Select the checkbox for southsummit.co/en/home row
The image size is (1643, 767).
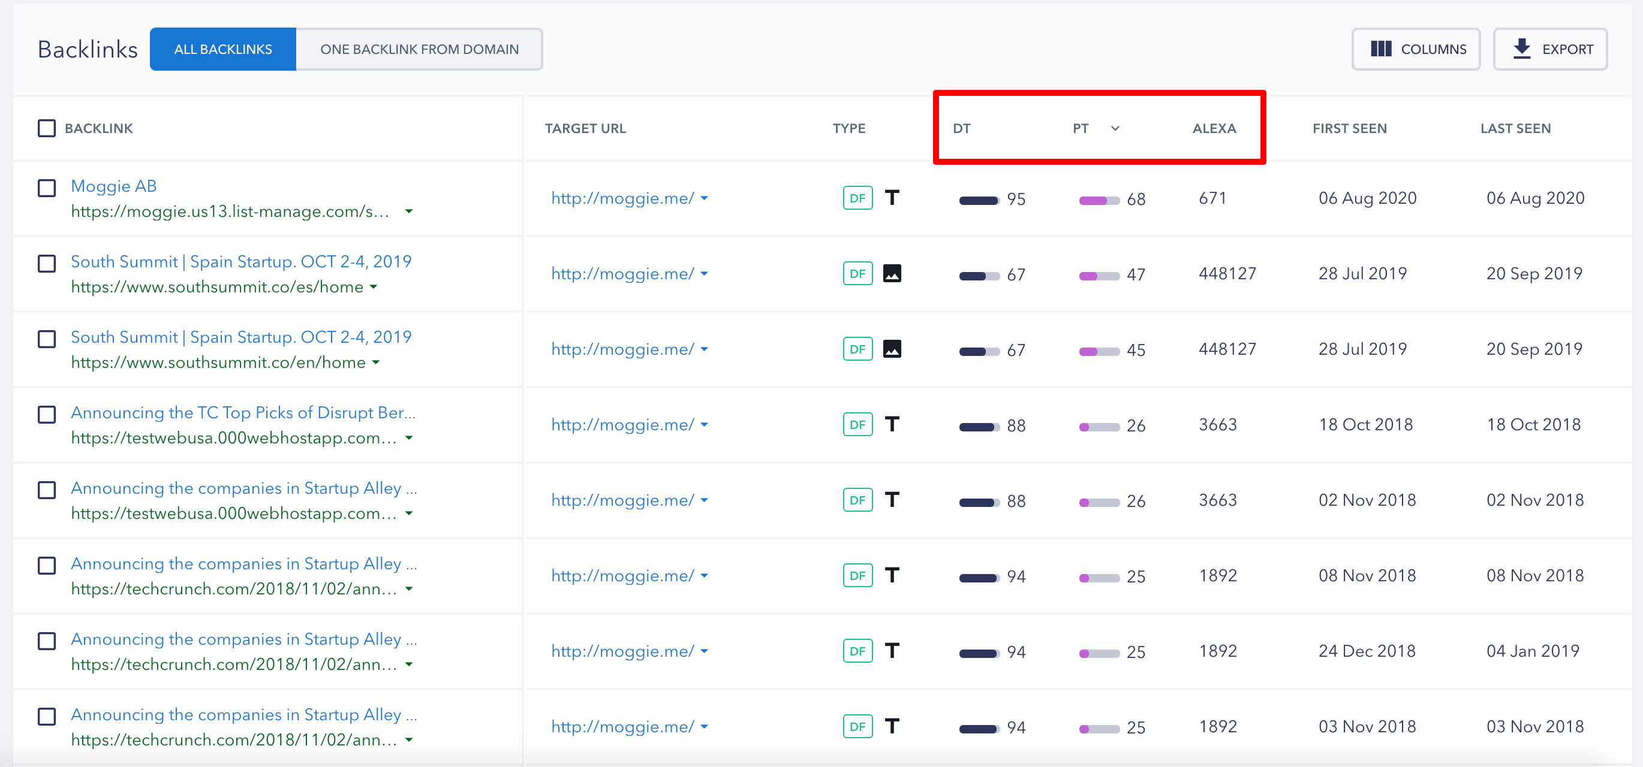pos(47,339)
